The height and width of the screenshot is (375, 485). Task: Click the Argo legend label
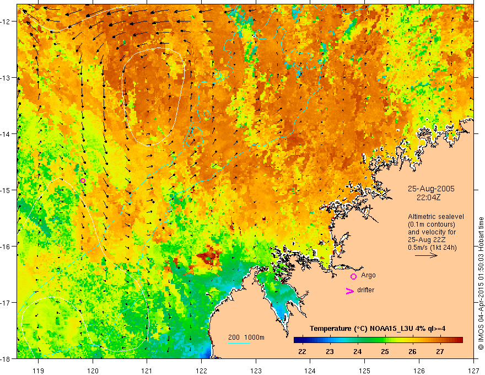click(368, 275)
